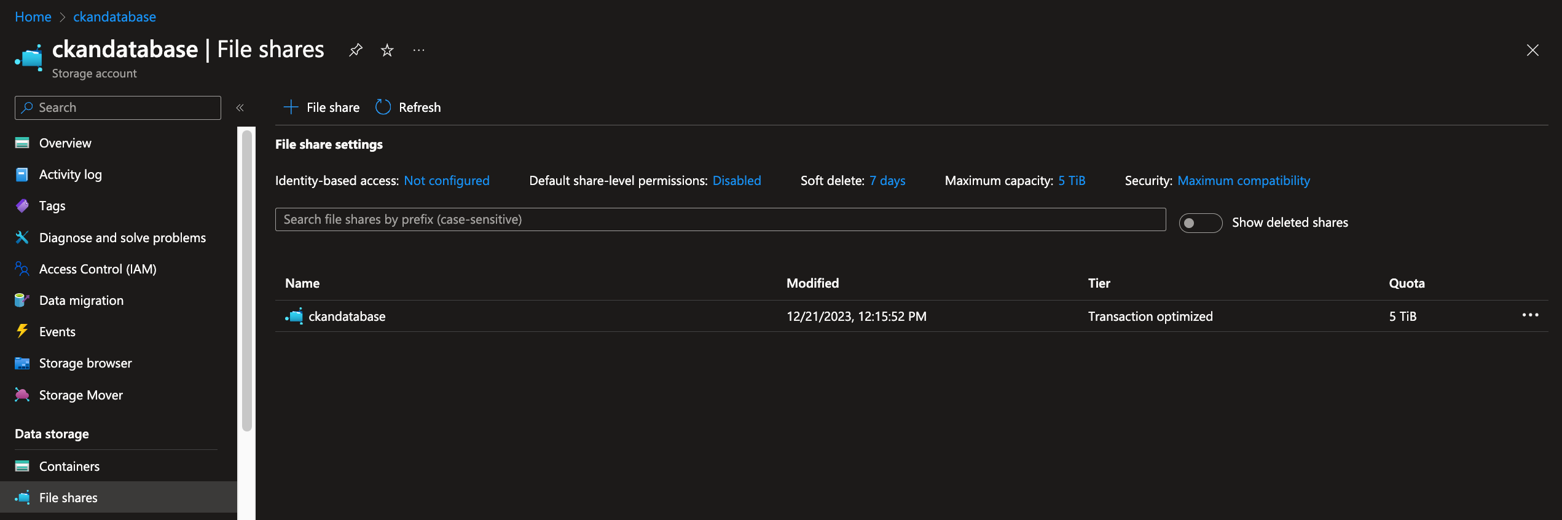
Task: Sort by the Tier column header
Action: (1099, 283)
